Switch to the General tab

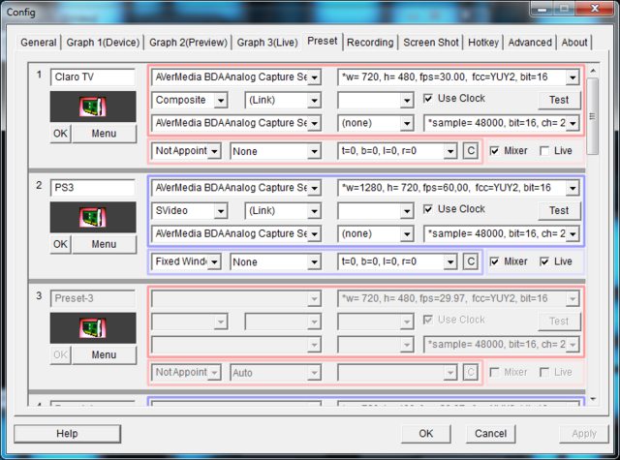pos(39,43)
